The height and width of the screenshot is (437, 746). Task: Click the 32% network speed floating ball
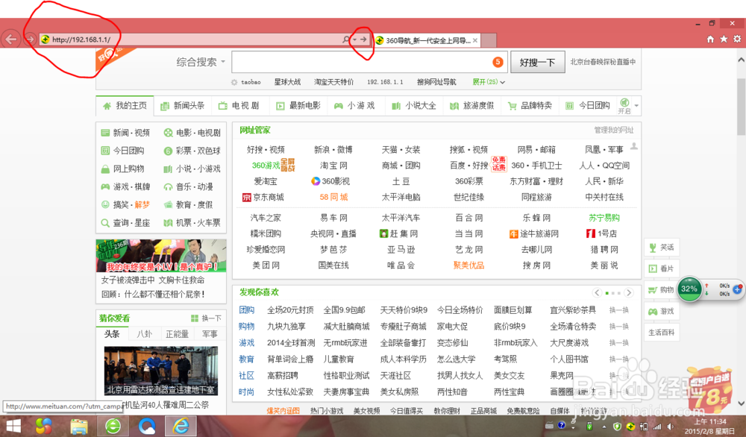[x=689, y=289]
